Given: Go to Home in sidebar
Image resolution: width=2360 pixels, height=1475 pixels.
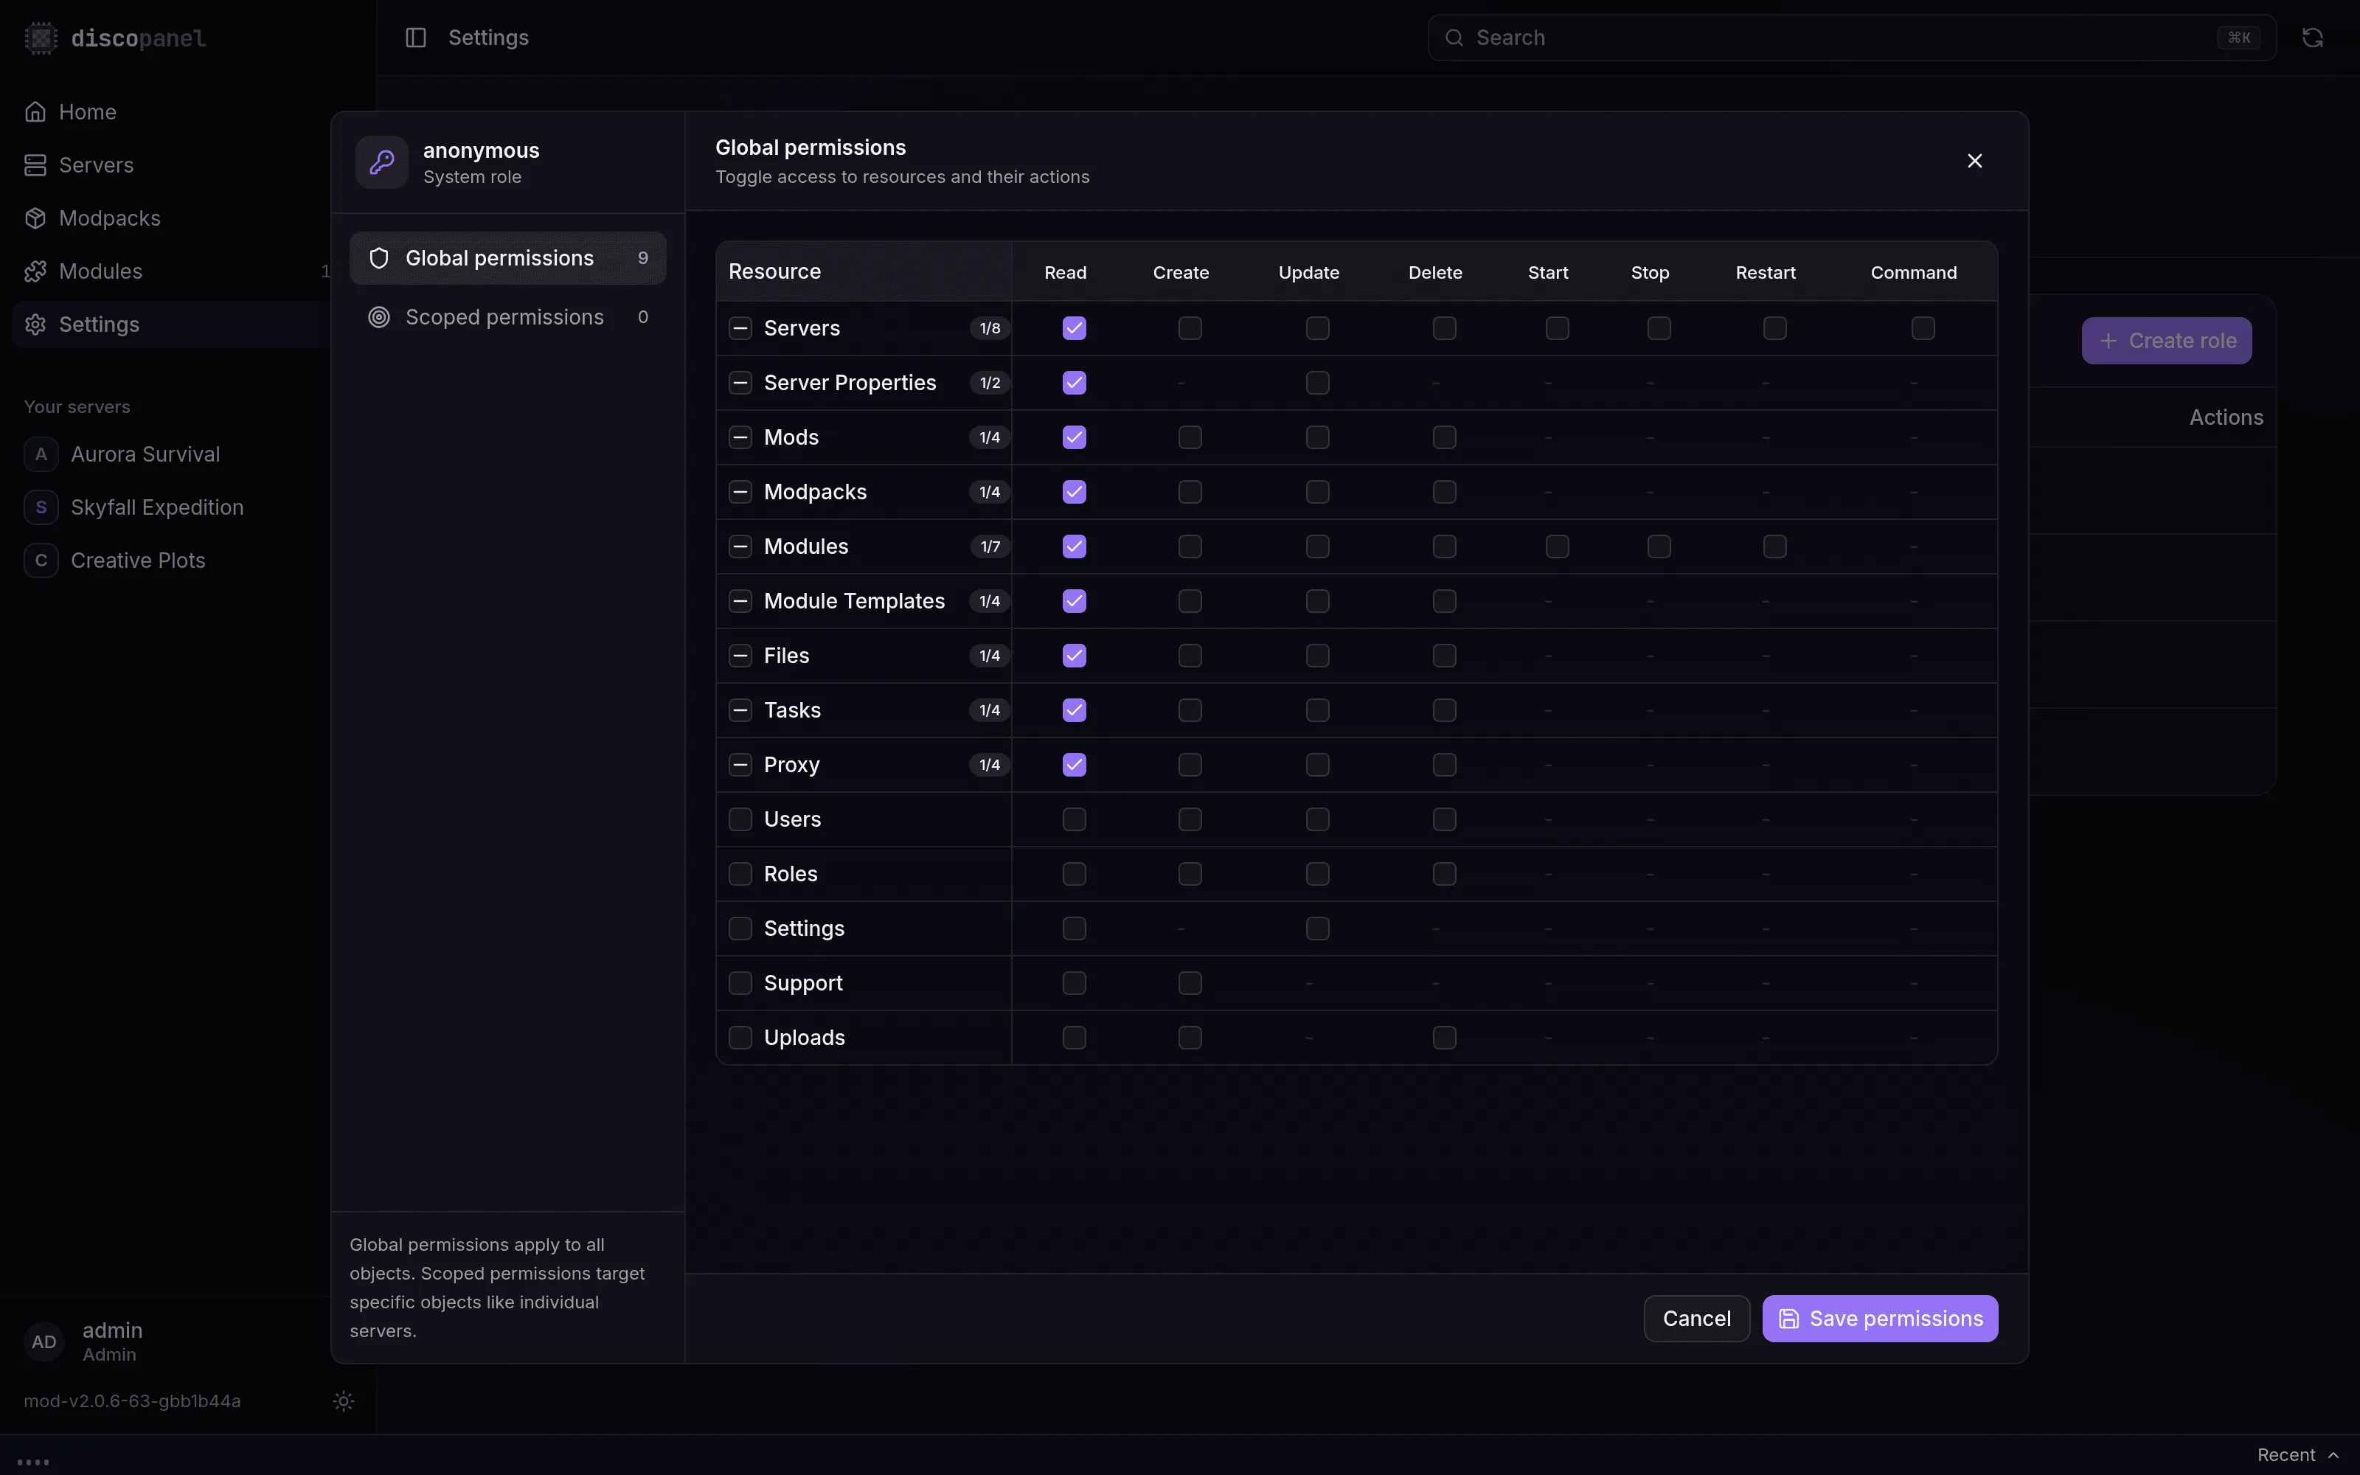Looking at the screenshot, I should (88, 112).
